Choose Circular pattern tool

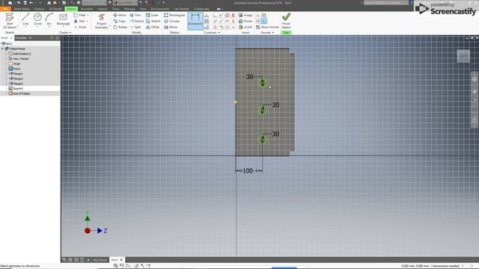pos(172,21)
